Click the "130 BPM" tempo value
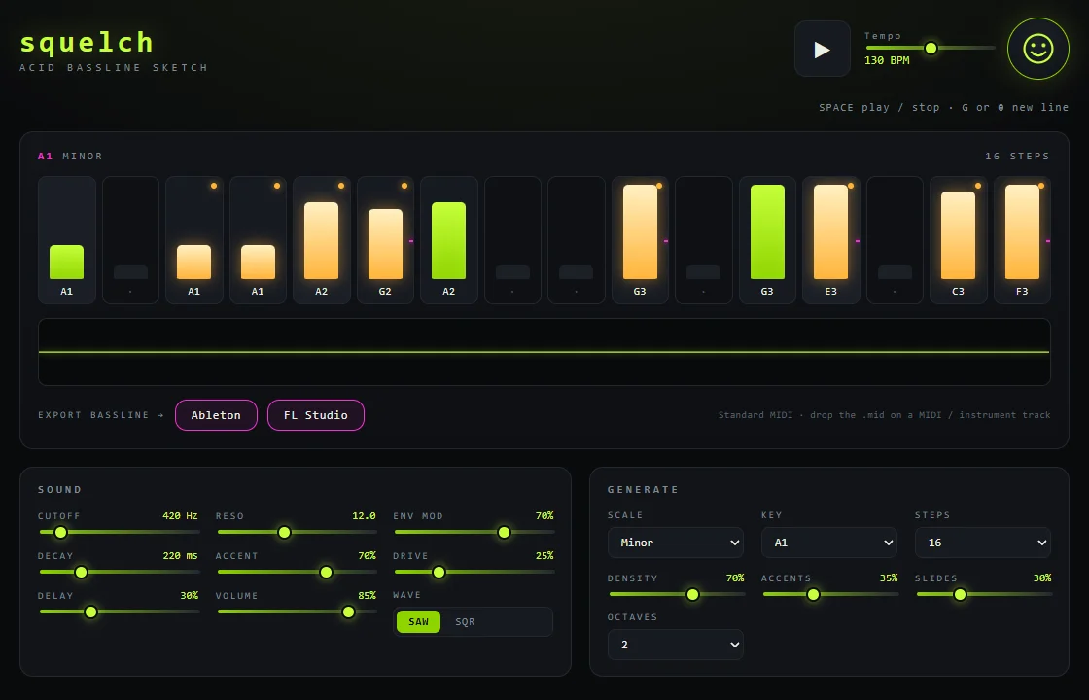Screen dimensions: 1089x700 tap(887, 60)
